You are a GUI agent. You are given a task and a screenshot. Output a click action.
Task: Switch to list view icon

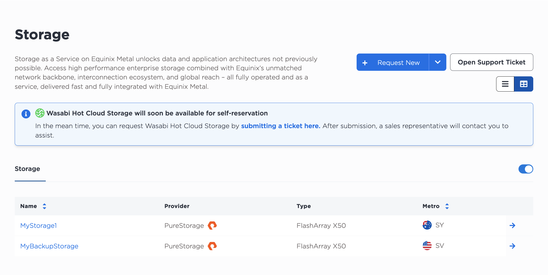tap(505, 84)
